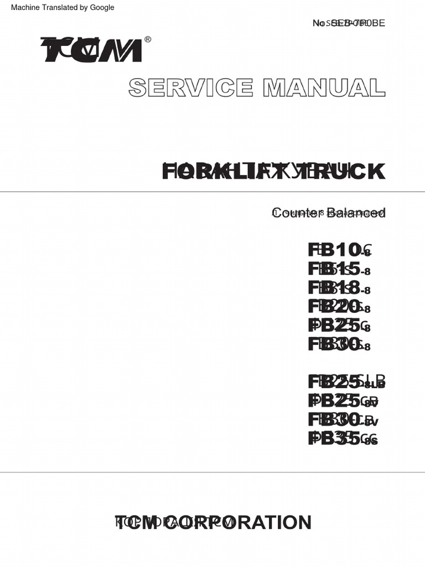Image resolution: width=425 pixels, height=567 pixels.
Task: Click the registered trademark symbol beside logo
Action: (x=147, y=39)
